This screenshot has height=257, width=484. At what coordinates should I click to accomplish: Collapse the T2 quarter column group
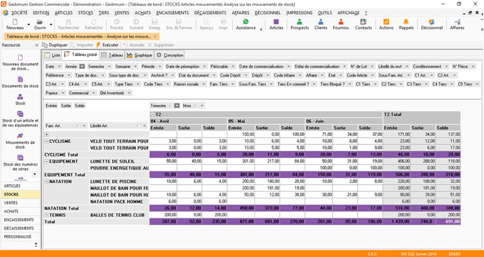point(153,114)
